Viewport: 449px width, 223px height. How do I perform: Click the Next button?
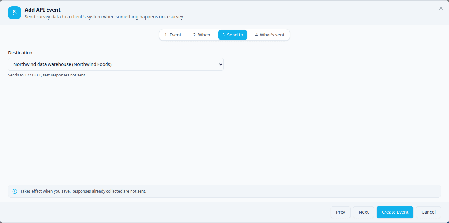point(364,212)
